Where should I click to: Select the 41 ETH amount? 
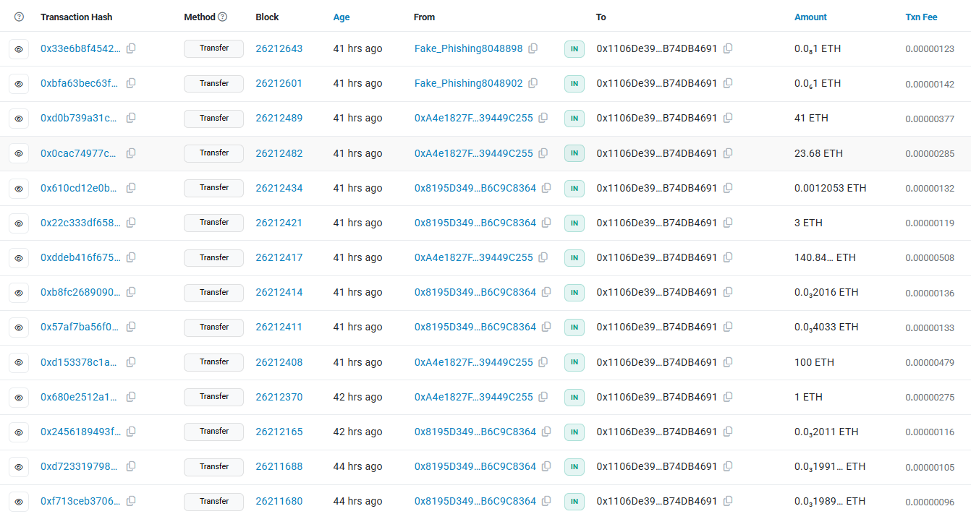pos(811,118)
